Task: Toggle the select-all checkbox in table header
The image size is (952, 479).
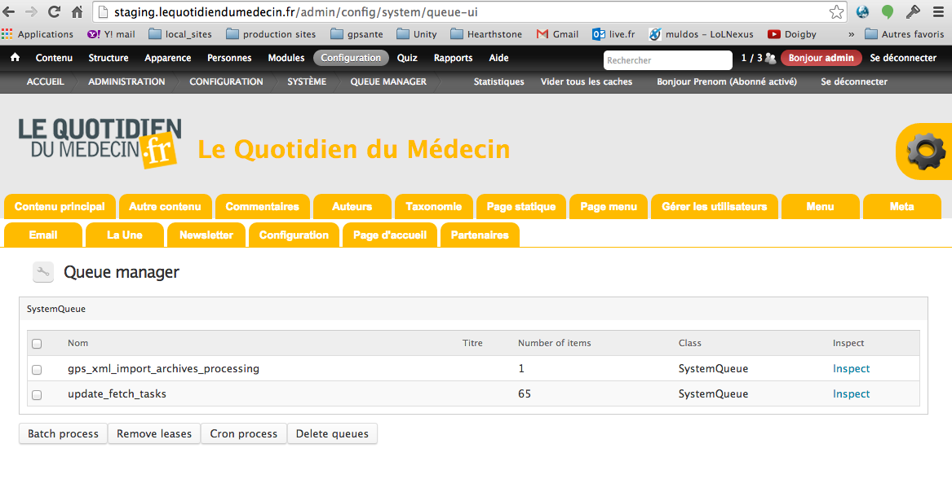Action: click(x=37, y=344)
